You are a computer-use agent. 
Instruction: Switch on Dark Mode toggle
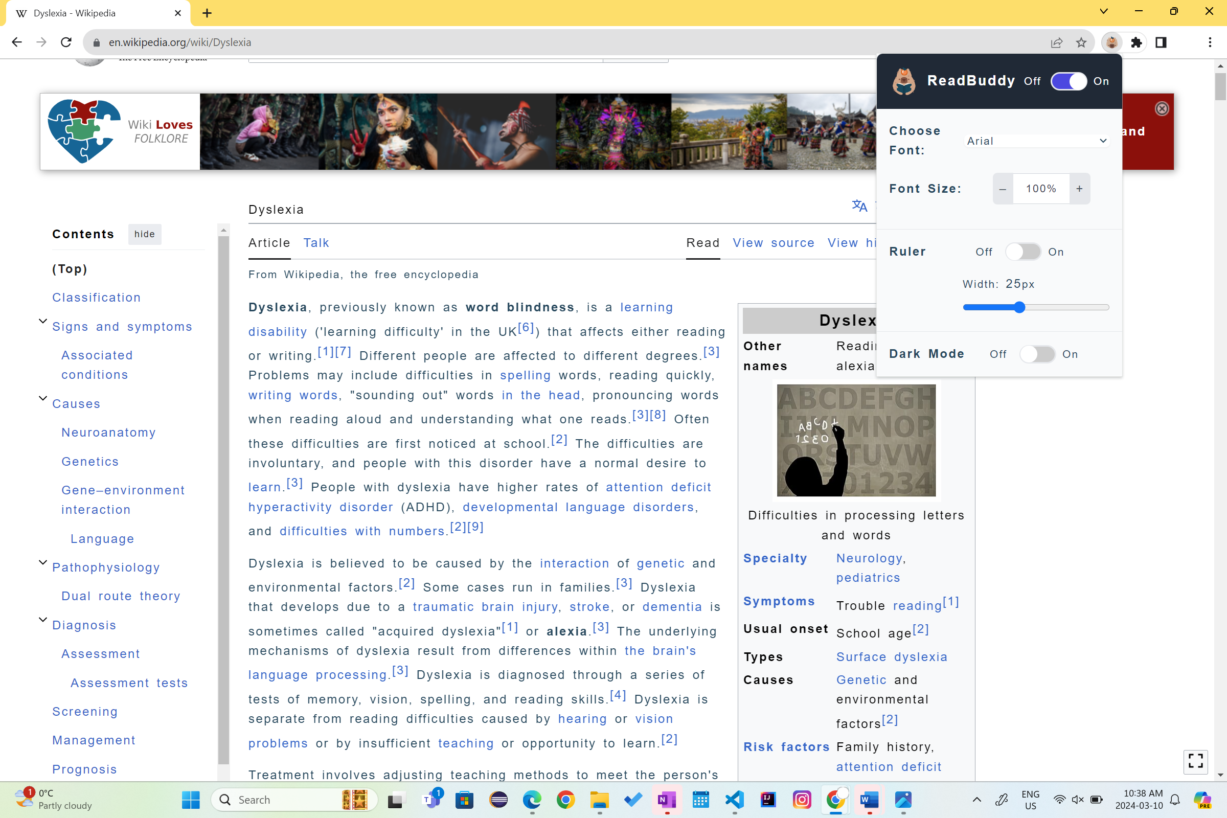1037,354
